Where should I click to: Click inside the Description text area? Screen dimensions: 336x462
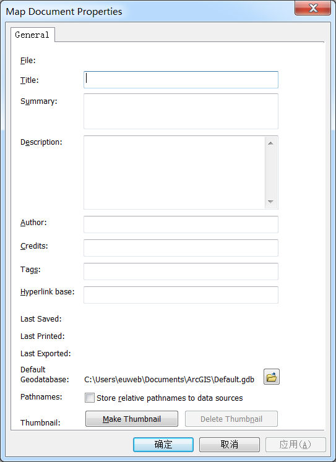click(x=174, y=173)
